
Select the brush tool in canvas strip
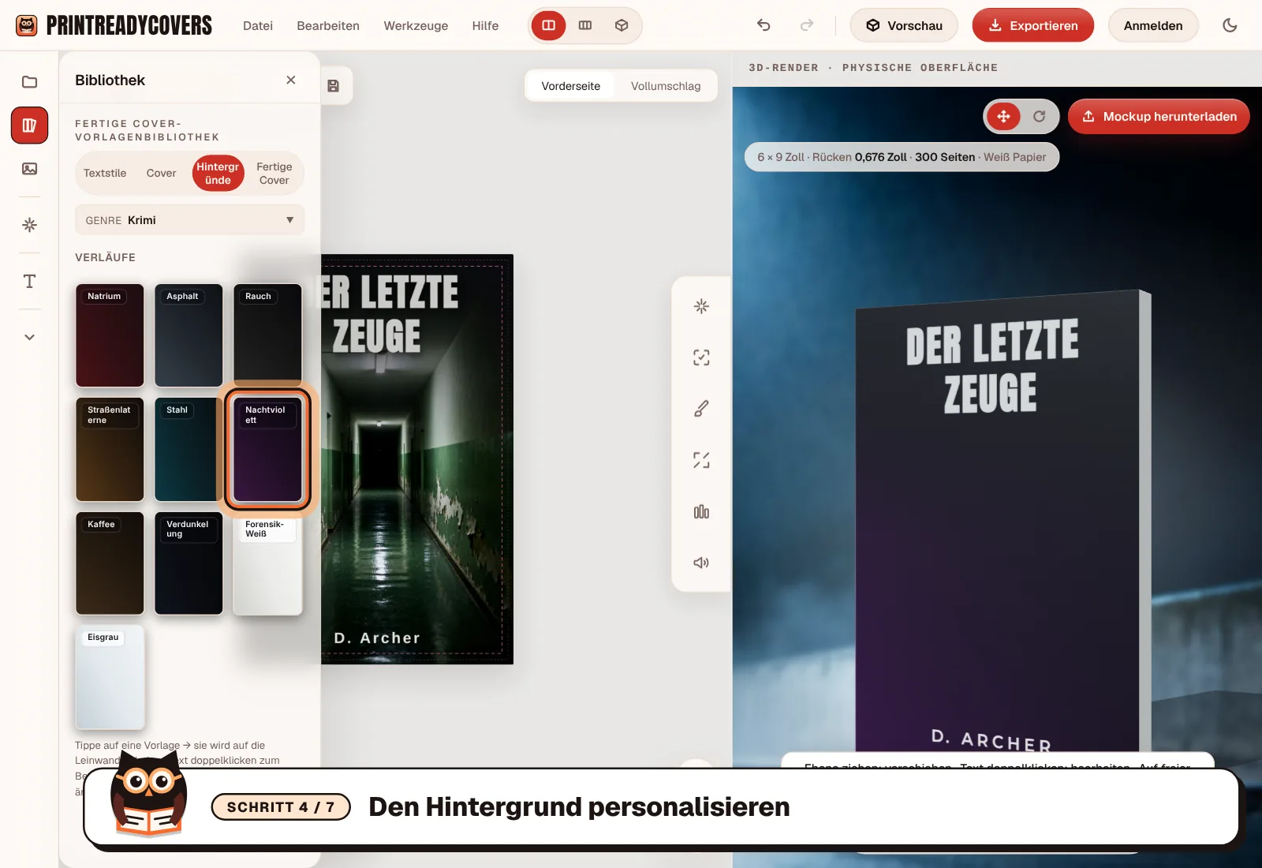701,409
